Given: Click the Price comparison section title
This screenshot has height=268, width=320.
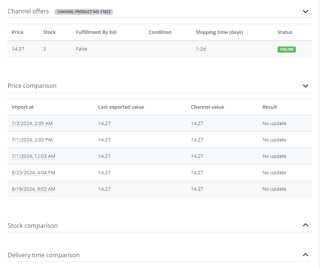Looking at the screenshot, I should pos(32,86).
